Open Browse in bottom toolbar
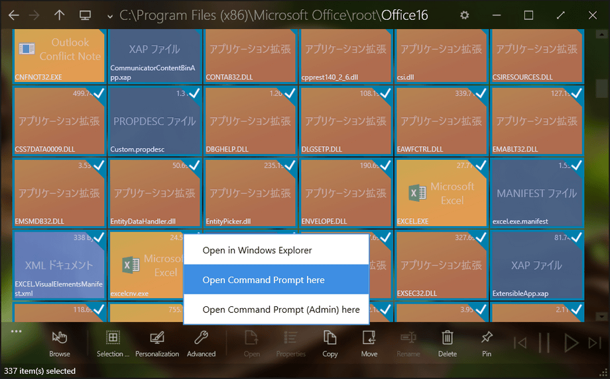 [x=60, y=344]
